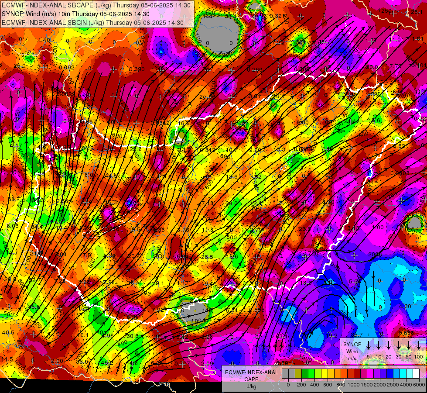This screenshot has height=393, width=427.
Task: Click the SBCAPE title line at top
Action: click(96, 5)
